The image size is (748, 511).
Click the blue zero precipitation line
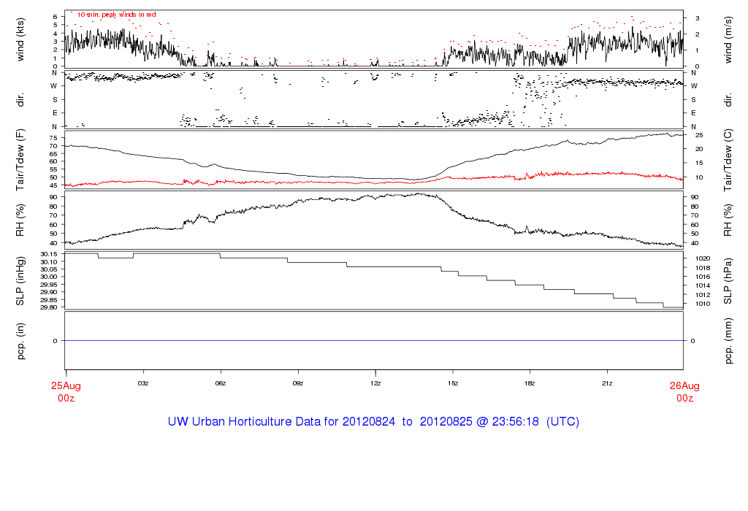pos(374,341)
